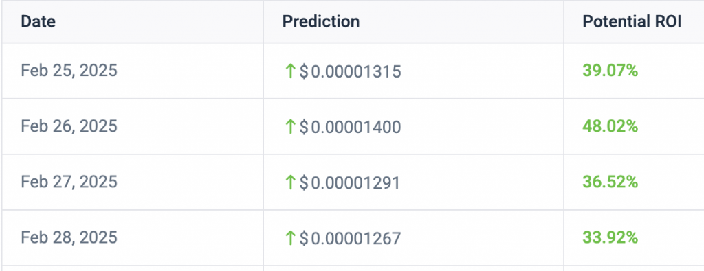Click the green up arrow for Feb 26
Viewport: 704px width, 271px height.
[x=290, y=127]
